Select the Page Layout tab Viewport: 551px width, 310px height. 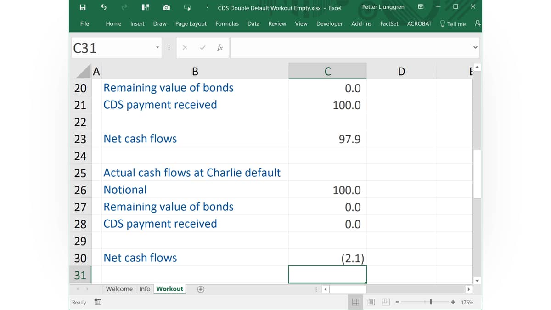click(191, 23)
